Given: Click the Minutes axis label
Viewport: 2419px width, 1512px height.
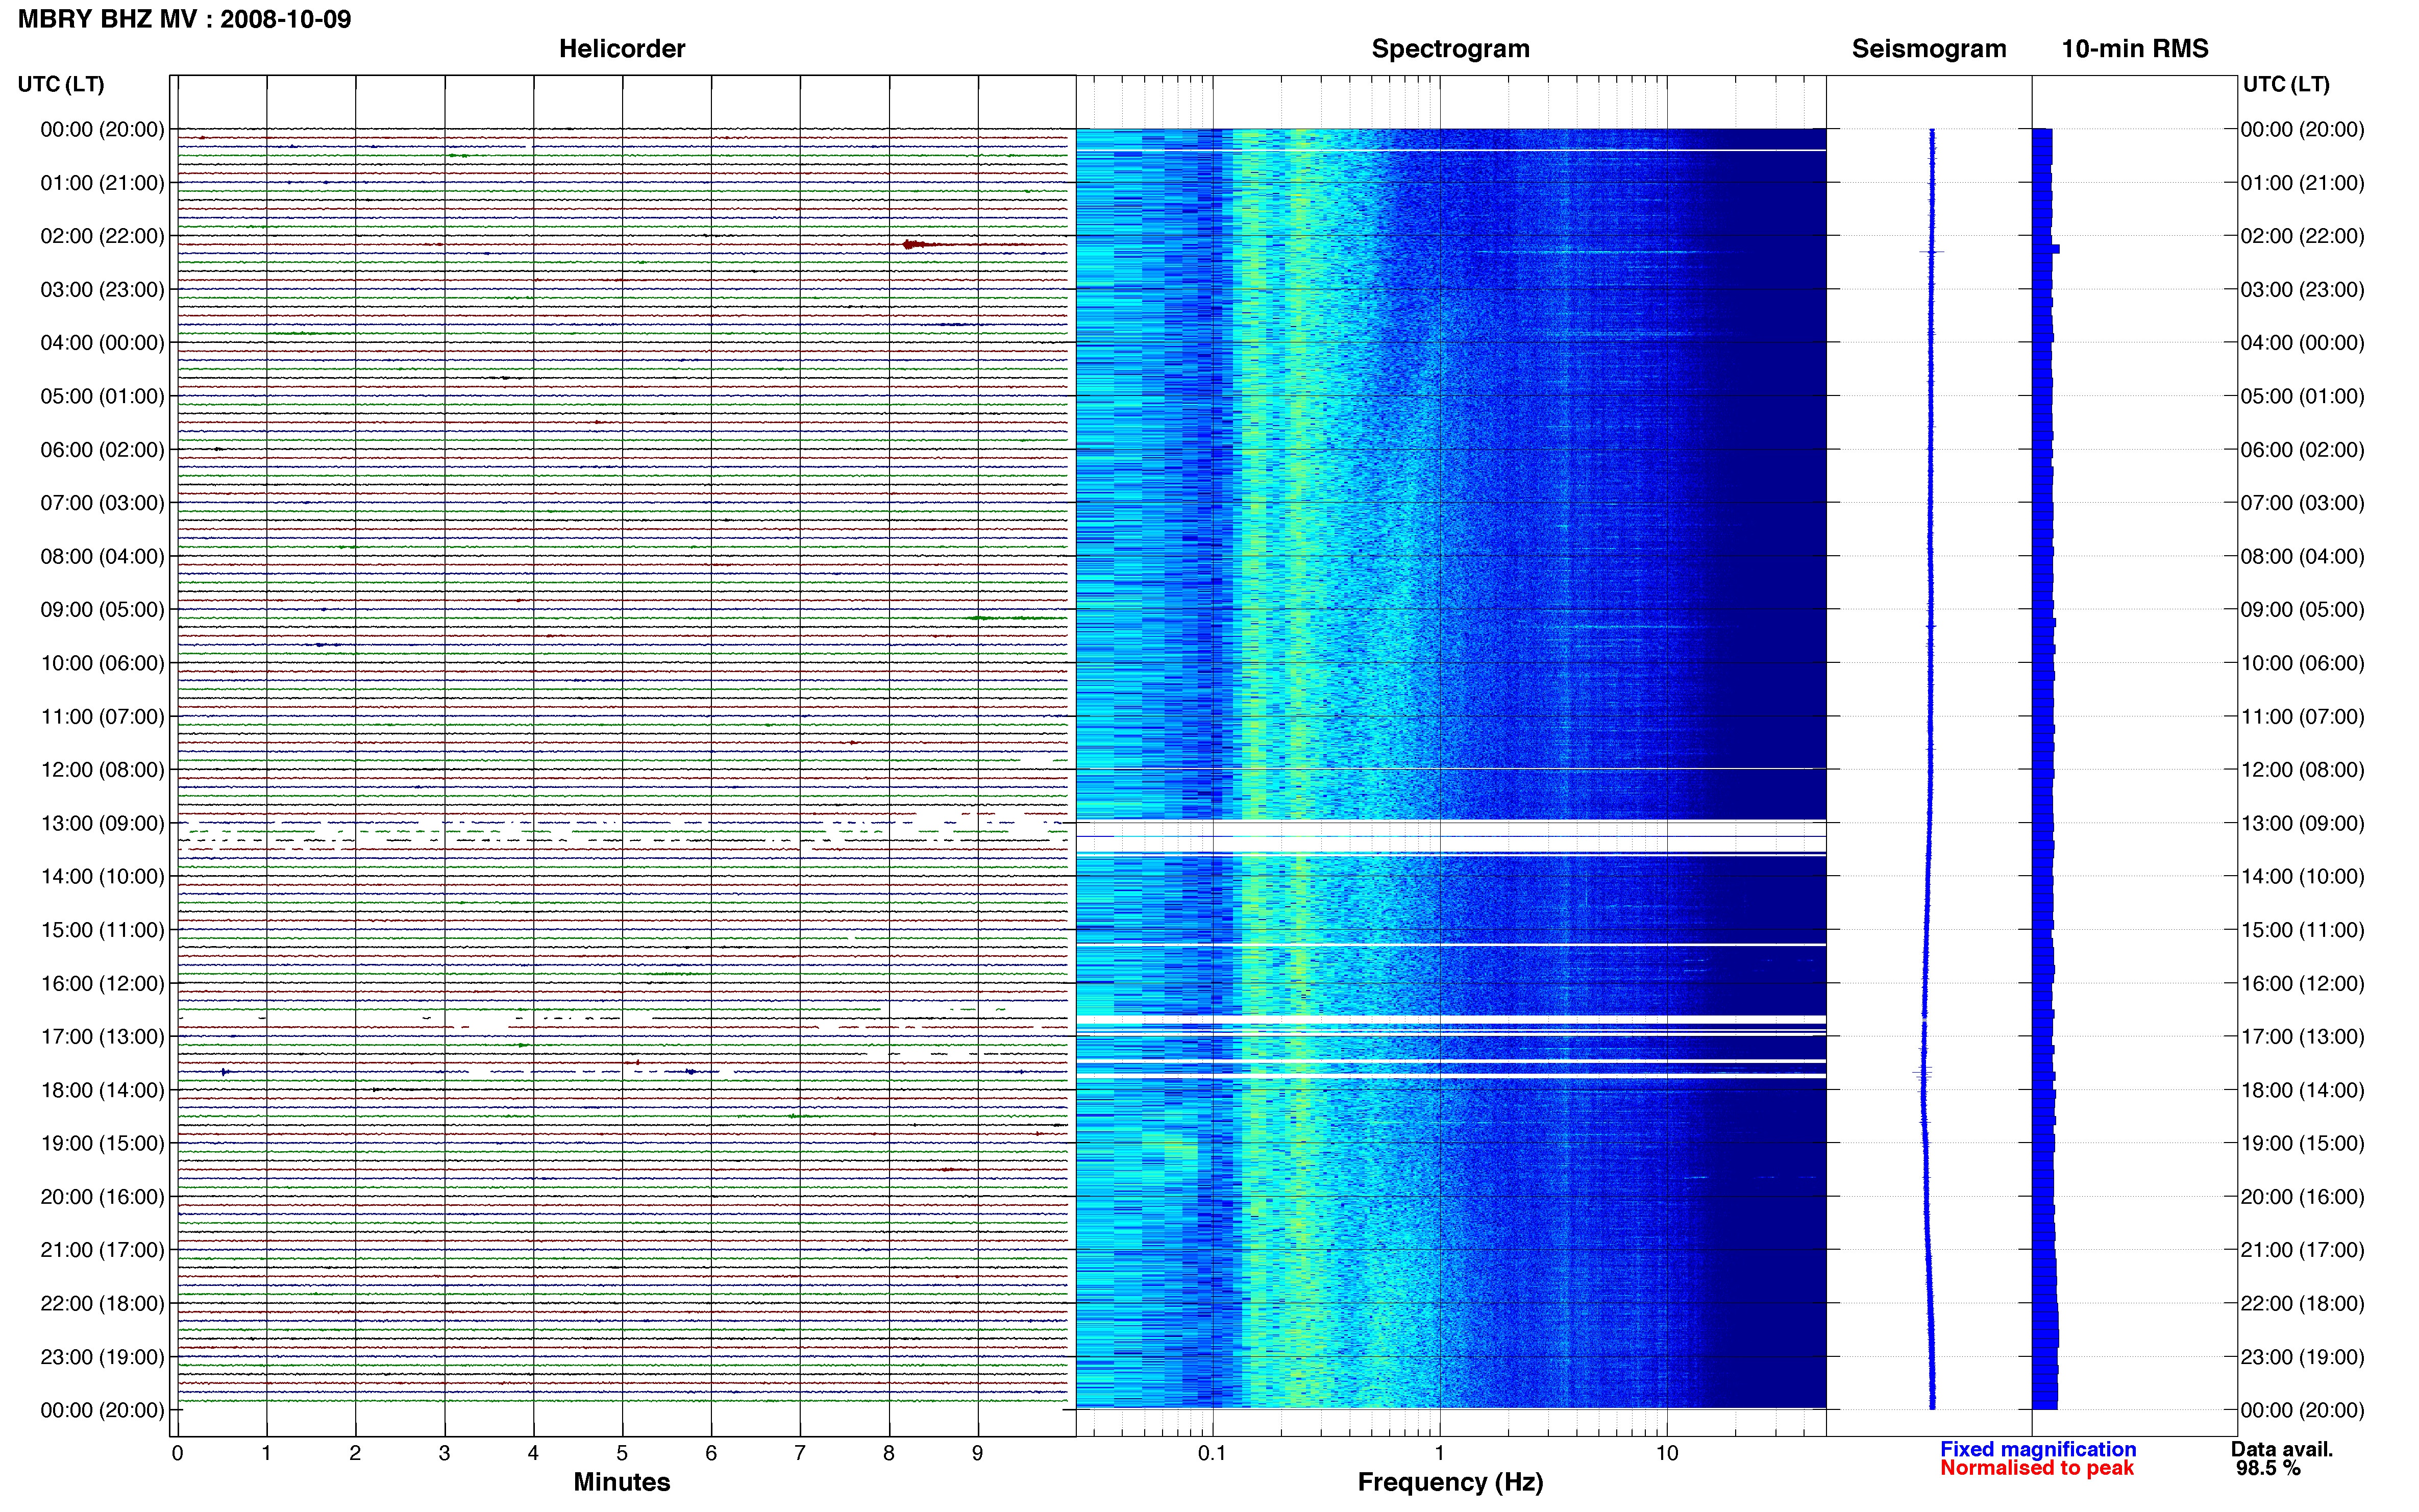Looking at the screenshot, I should click(621, 1482).
